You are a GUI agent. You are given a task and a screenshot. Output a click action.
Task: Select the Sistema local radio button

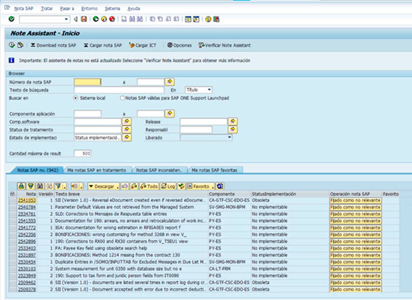[76, 98]
